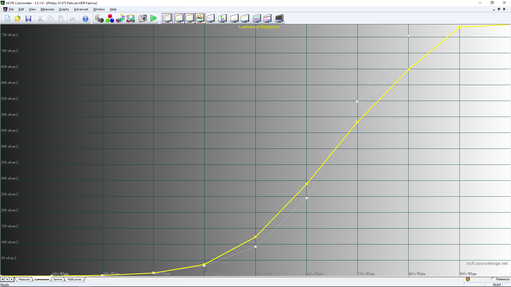The width and height of the screenshot is (511, 287).
Task: Open the Window menu
Action: tap(99, 9)
